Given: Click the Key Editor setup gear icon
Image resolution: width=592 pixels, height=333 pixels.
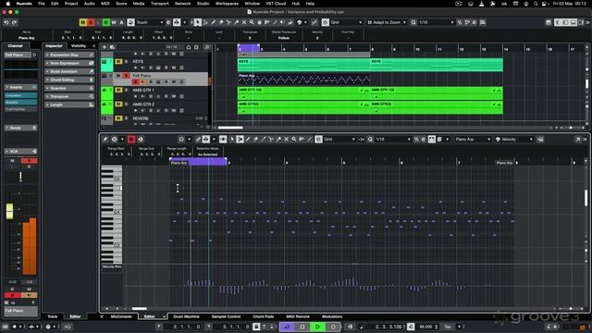Looking at the screenshot, I should pyautogui.click(x=585, y=140).
